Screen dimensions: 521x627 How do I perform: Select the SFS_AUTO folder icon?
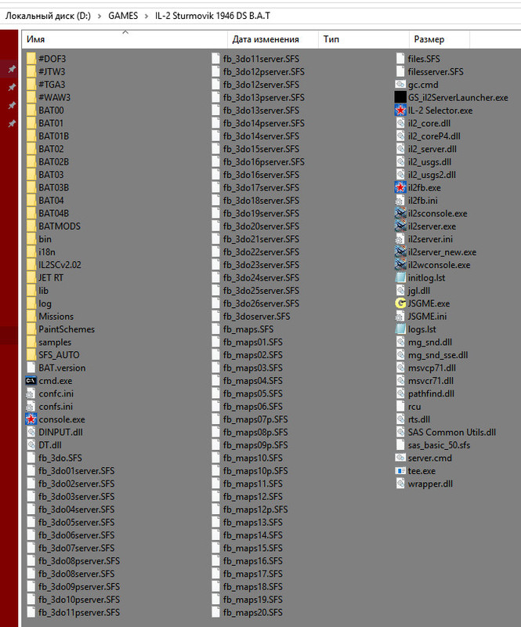[31, 355]
